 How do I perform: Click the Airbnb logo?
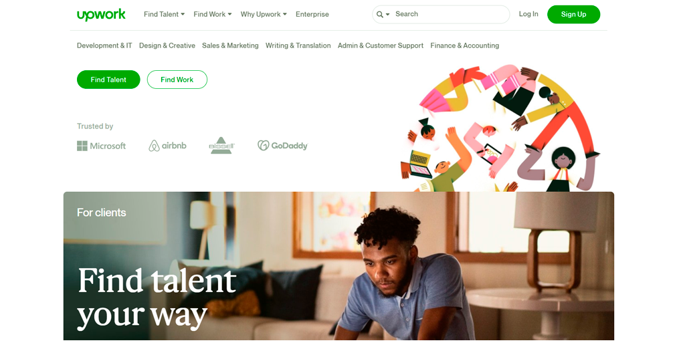pyautogui.click(x=167, y=146)
